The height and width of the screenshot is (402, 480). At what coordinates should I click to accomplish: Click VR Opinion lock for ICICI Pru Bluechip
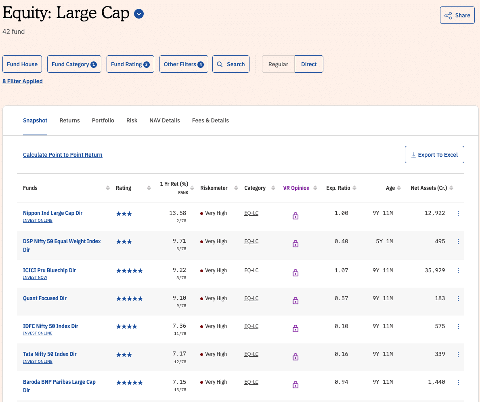pyautogui.click(x=296, y=273)
